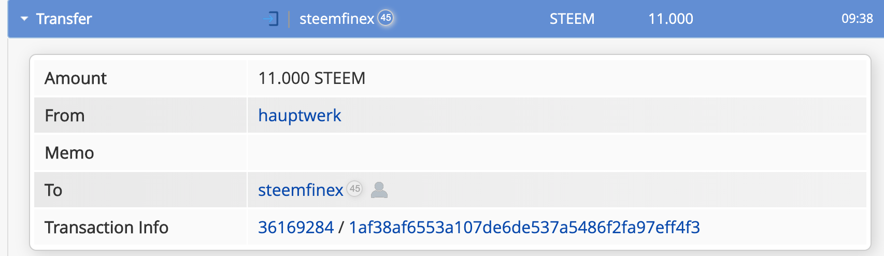Click the From row label

pos(65,116)
